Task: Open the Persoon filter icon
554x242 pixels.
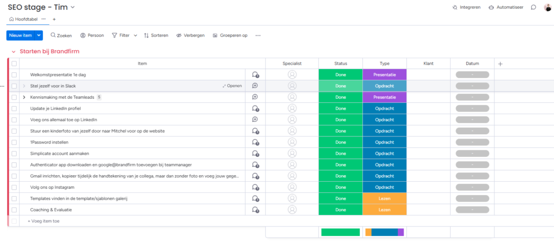Action: pyautogui.click(x=83, y=36)
